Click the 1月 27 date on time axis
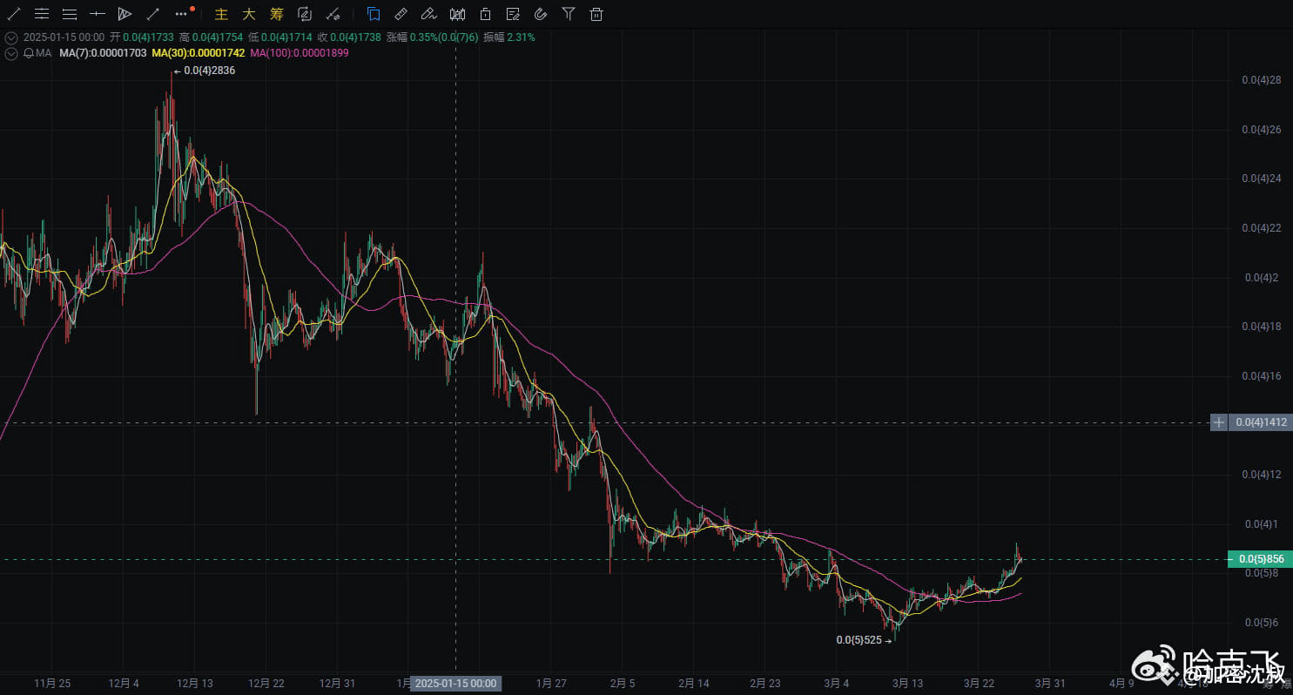Viewport: 1293px width, 695px height. [x=553, y=683]
